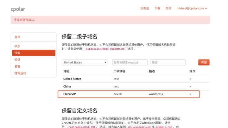Click the China VIP region cell

pyautogui.click(x=69, y=94)
